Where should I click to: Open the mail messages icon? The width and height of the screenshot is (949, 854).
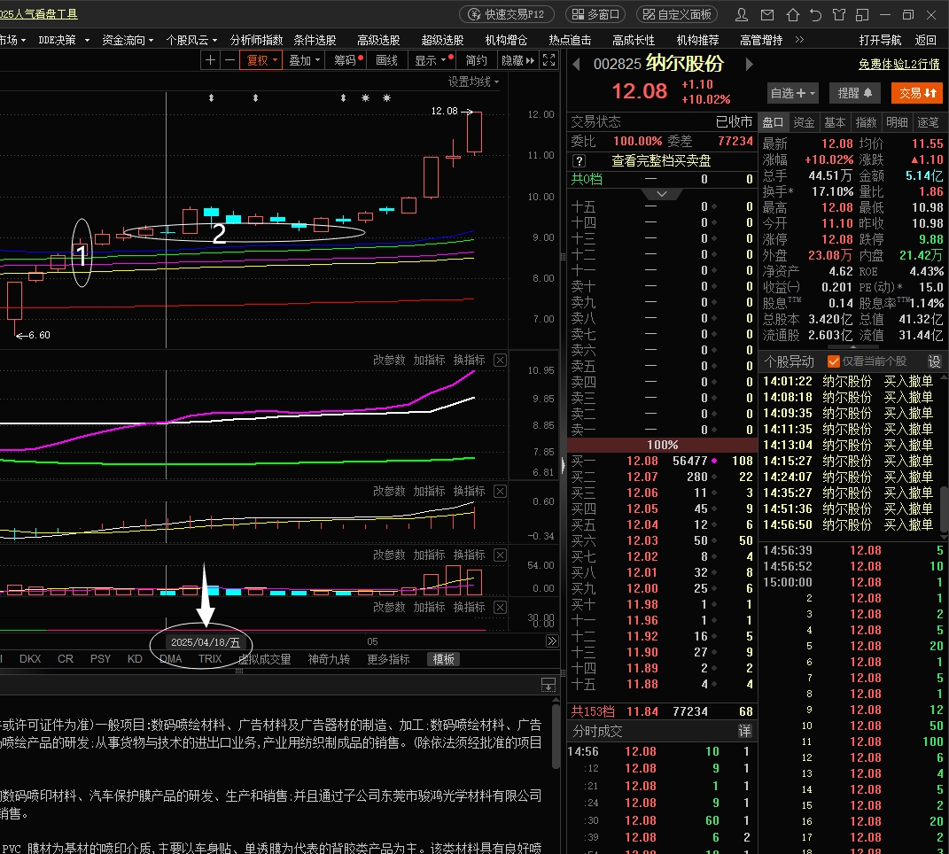pos(766,14)
